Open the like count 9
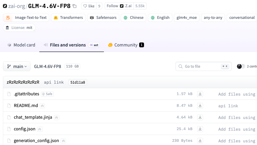The width and height of the screenshot is (257, 145). pyautogui.click(x=99, y=6)
